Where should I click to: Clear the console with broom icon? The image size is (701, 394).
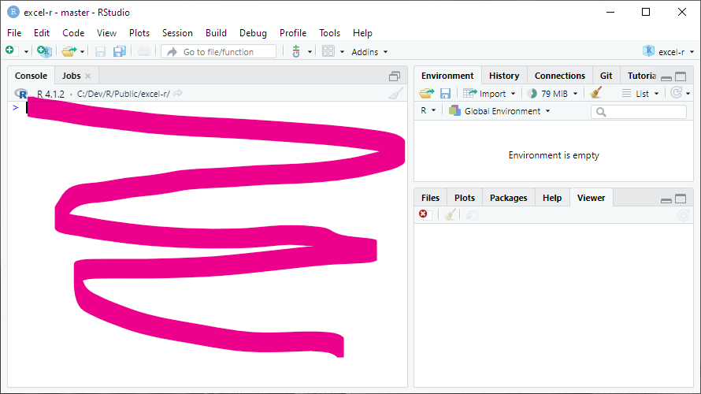click(x=395, y=93)
